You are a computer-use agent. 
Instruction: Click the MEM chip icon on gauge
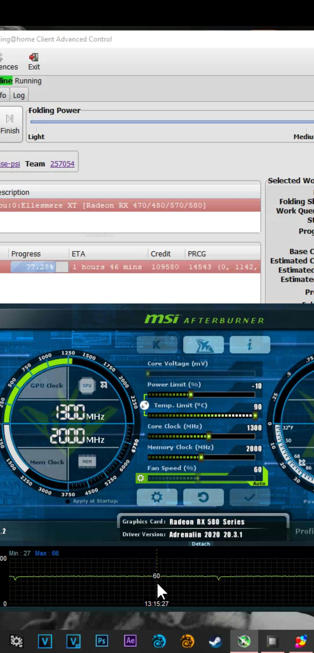[x=87, y=461]
